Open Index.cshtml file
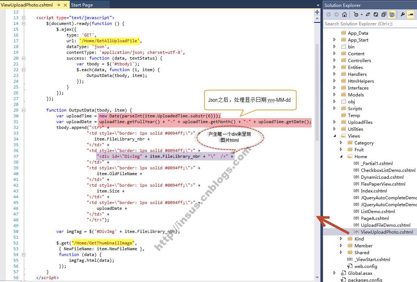The height and width of the screenshot is (282, 417). pos(374,191)
